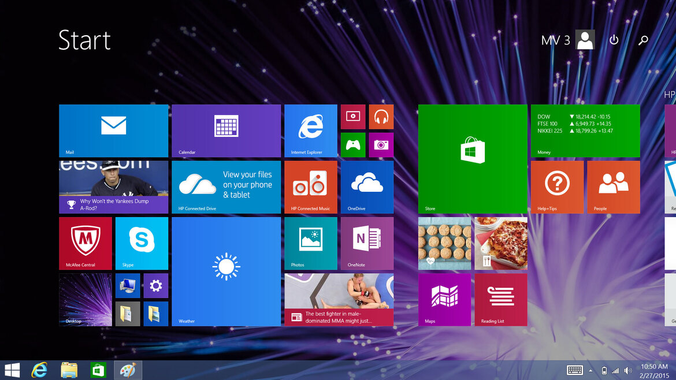The image size is (676, 380).
Task: Open Internet Explorer from the taskbar
Action: [40, 370]
